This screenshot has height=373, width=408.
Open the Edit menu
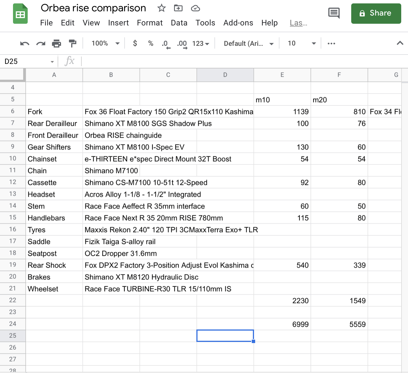point(68,23)
